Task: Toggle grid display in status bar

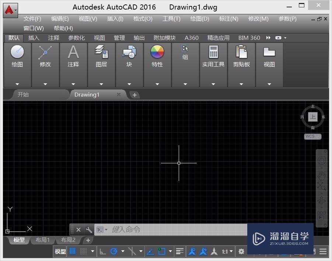Action: coord(73,251)
